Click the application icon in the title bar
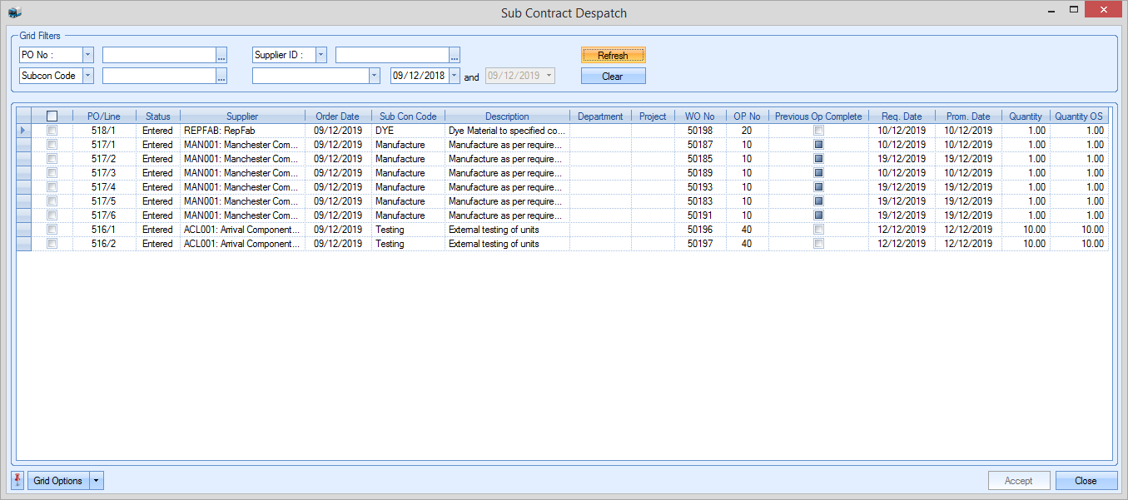Image resolution: width=1128 pixels, height=500 pixels. point(14,12)
